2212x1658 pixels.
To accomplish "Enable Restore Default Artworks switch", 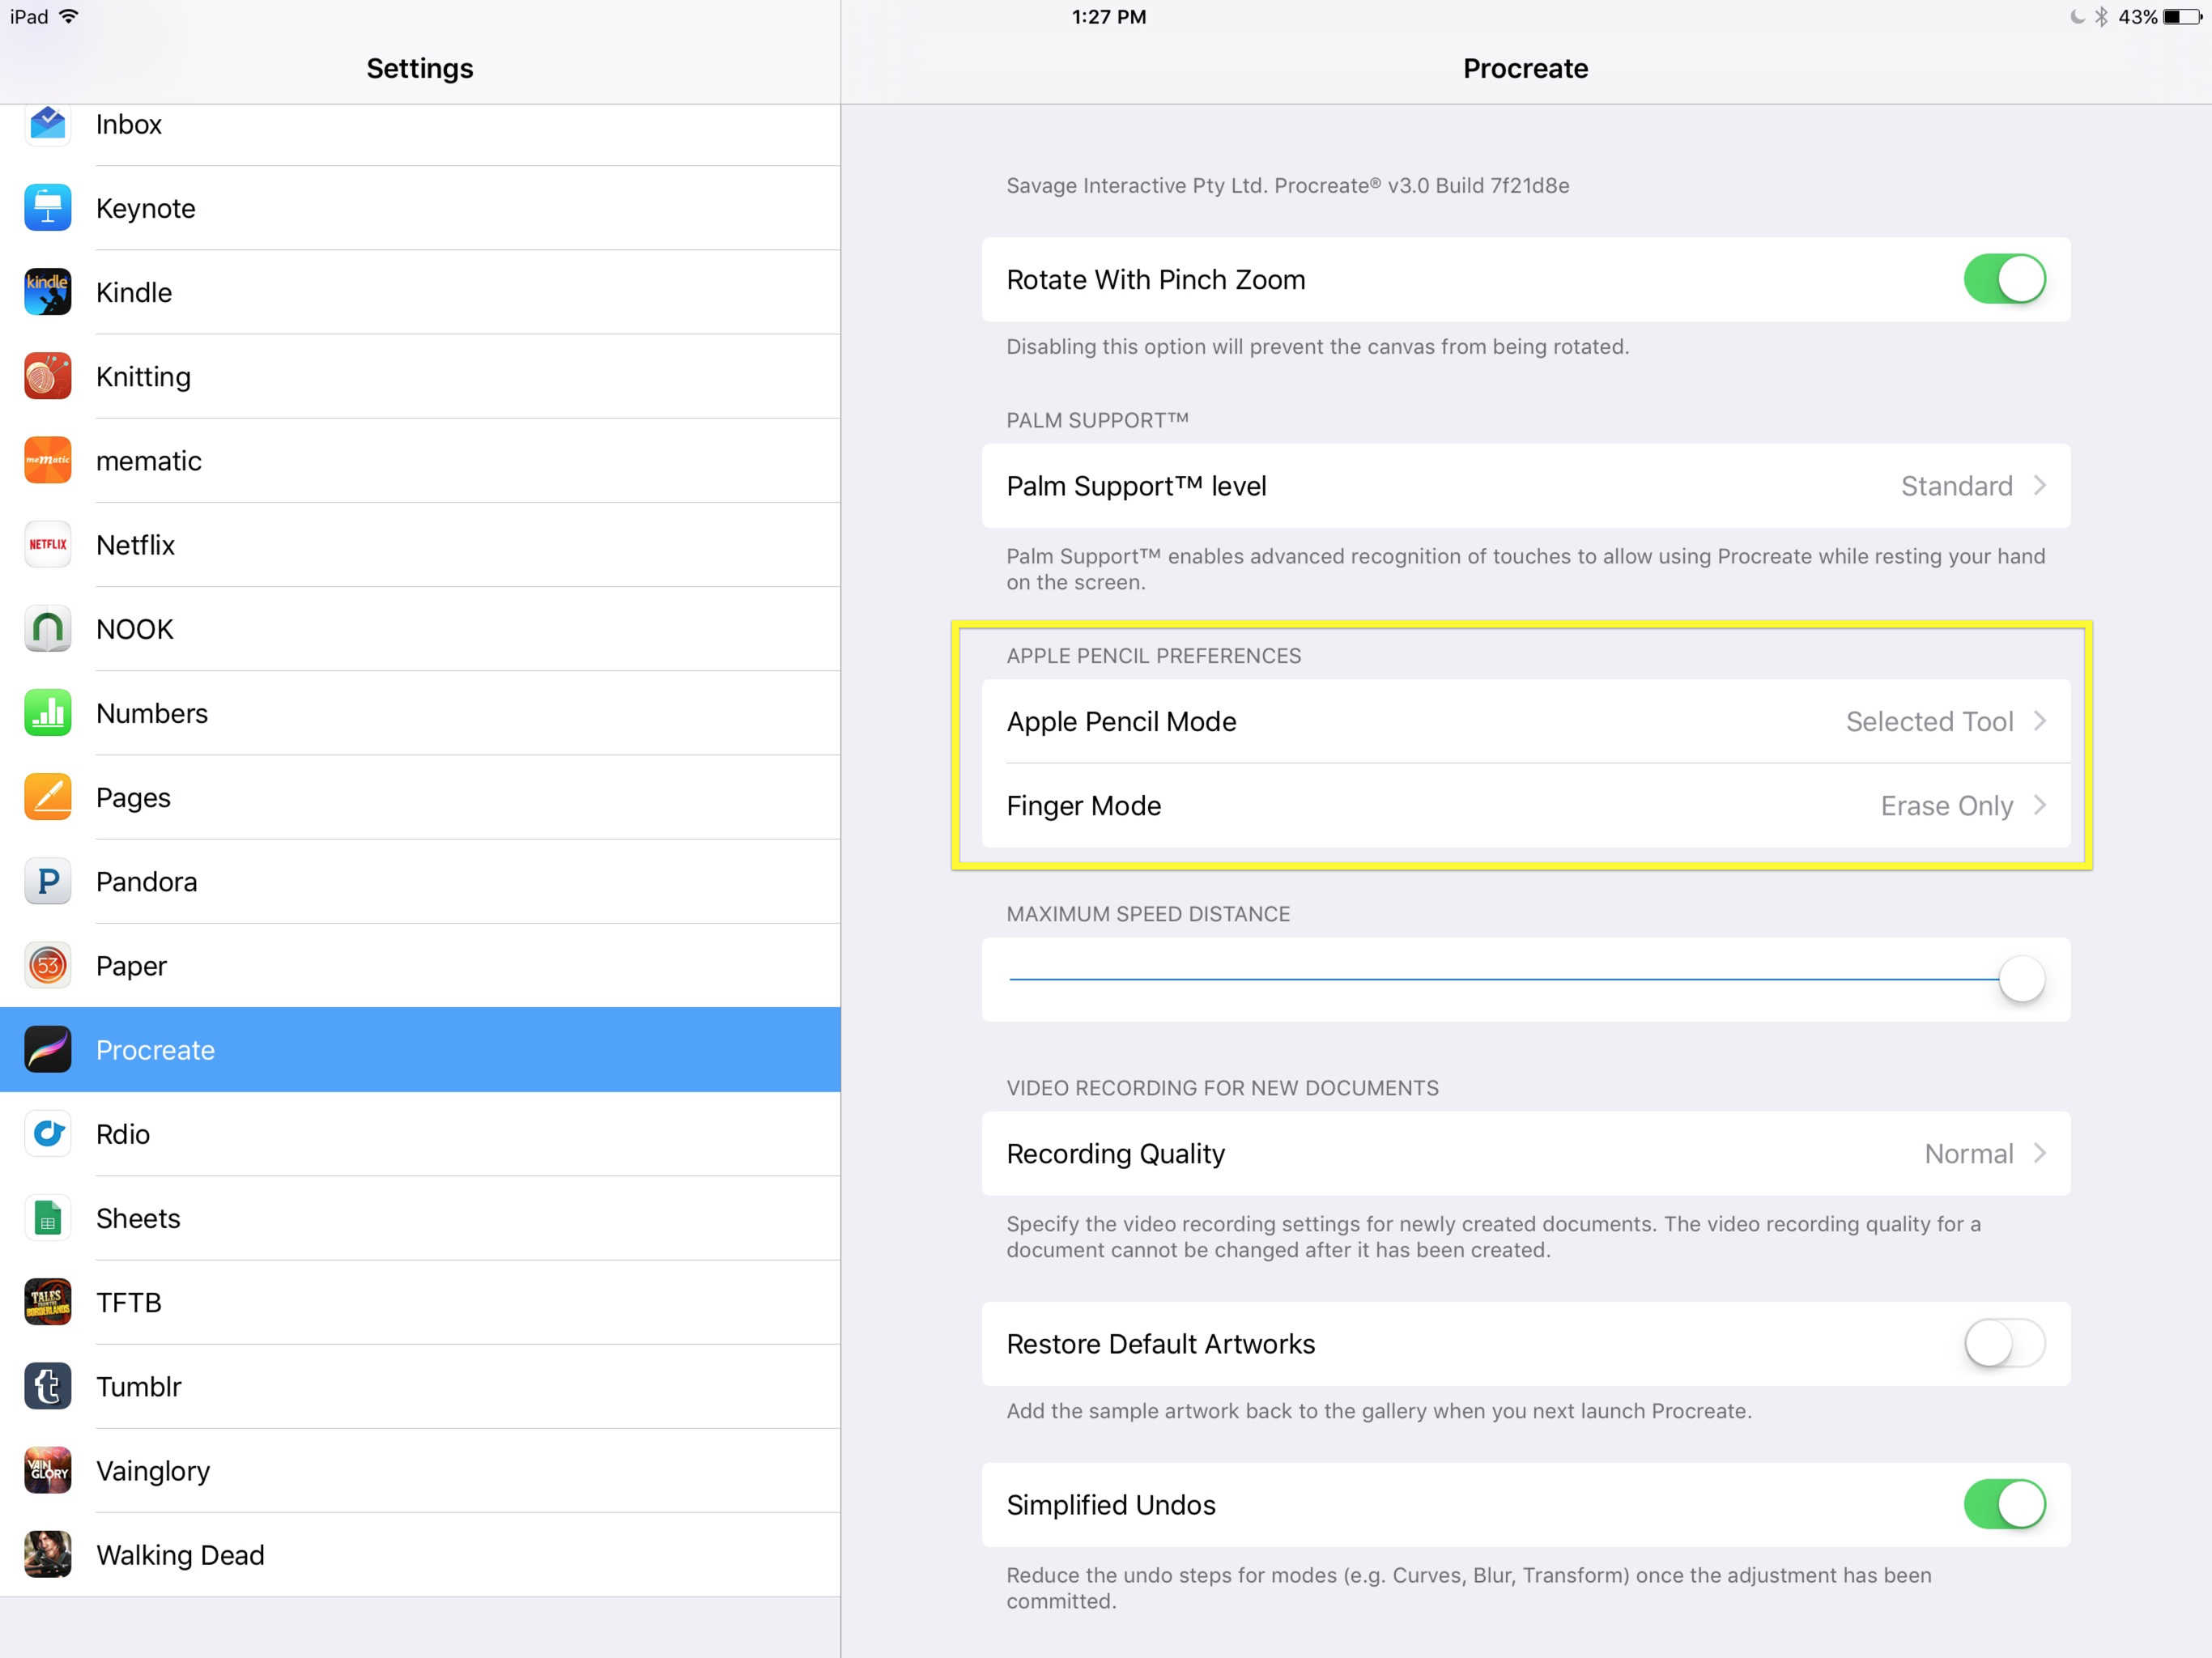I will pyautogui.click(x=2003, y=1344).
